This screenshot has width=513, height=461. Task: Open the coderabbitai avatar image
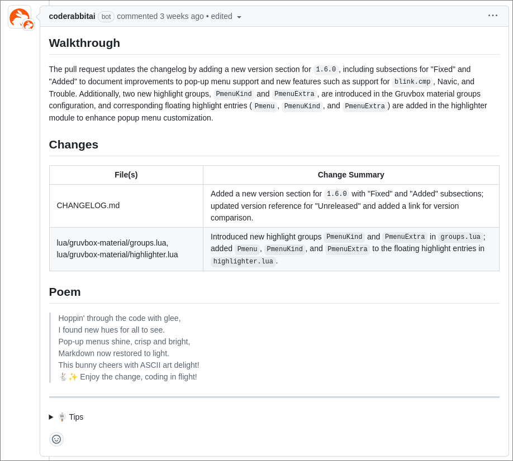(x=20, y=17)
